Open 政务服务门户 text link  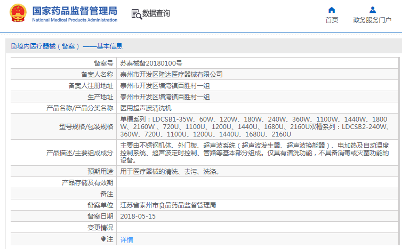coord(372,20)
